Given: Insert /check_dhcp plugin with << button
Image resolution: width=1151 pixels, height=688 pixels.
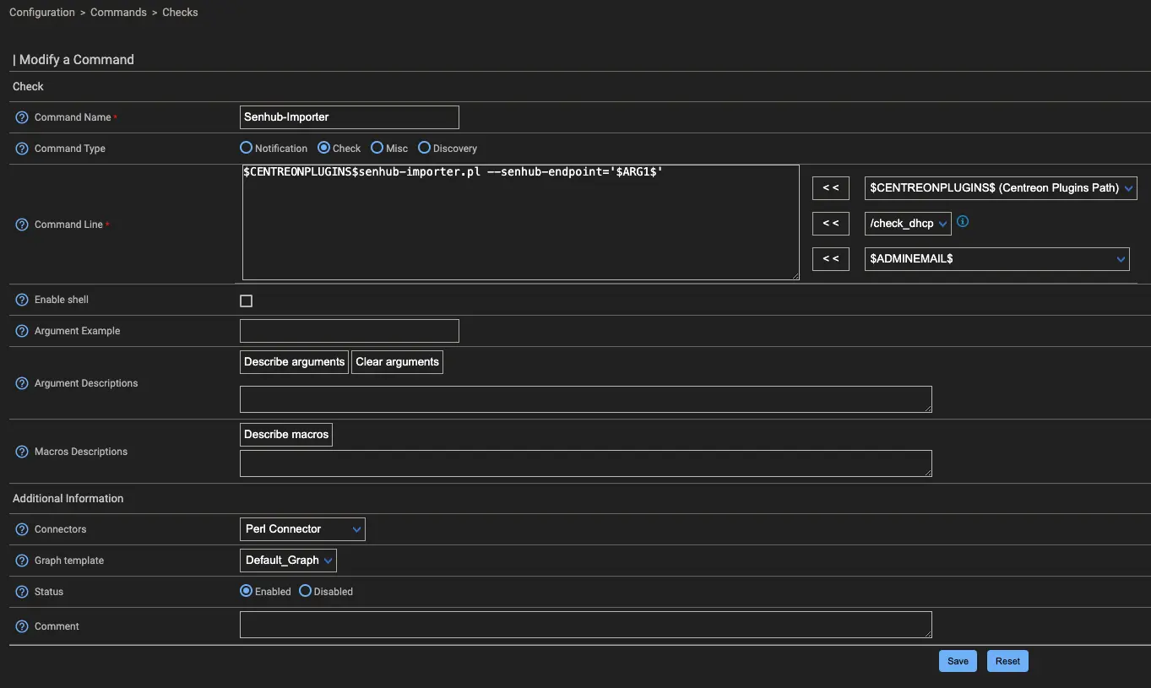Looking at the screenshot, I should pos(831,224).
